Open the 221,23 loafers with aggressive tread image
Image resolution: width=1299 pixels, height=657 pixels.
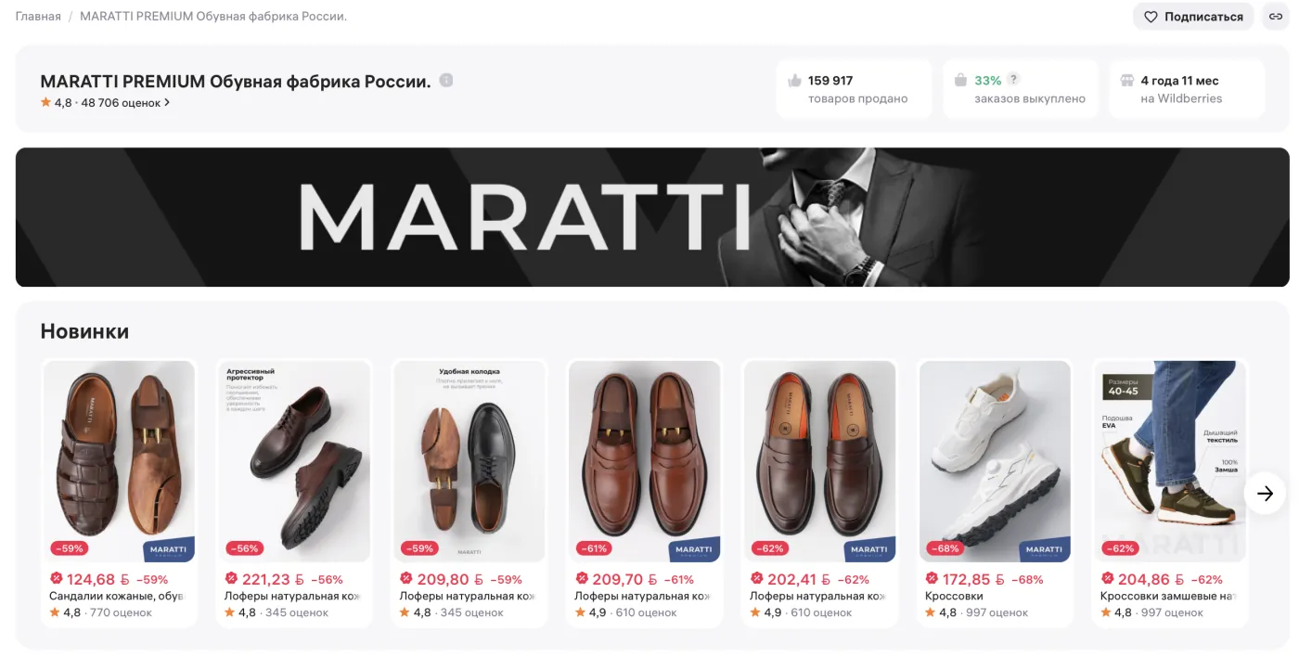point(294,461)
